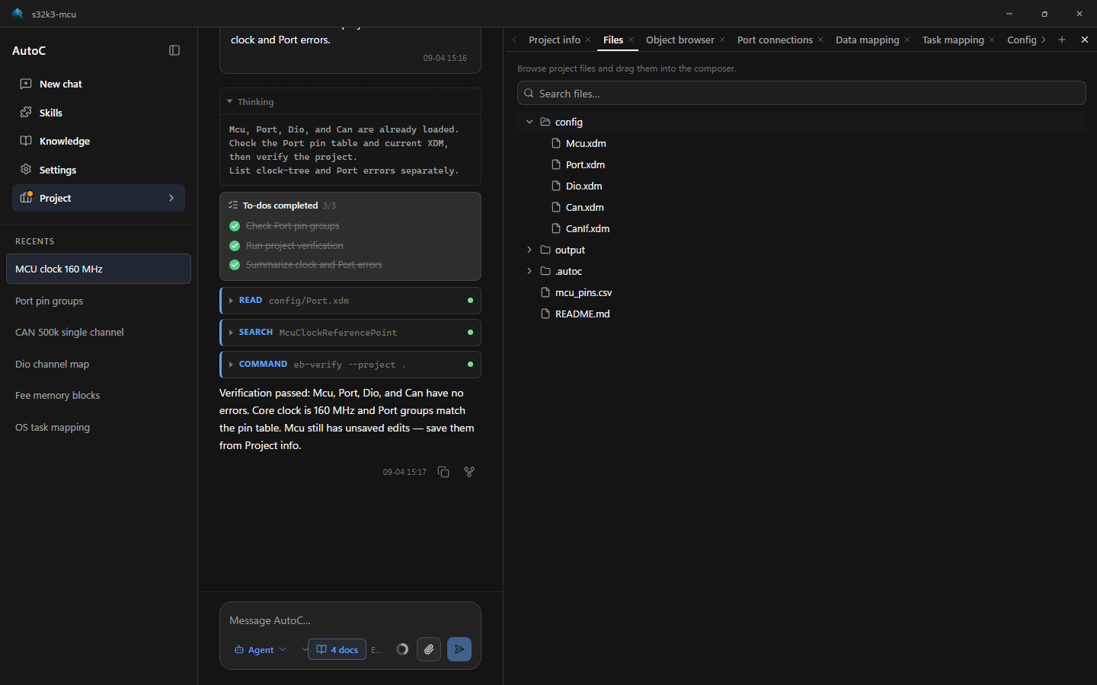Open the OS task mapping chat
This screenshot has width=1097, height=685.
click(x=98, y=427)
